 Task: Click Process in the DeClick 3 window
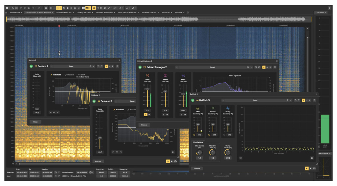click(197, 168)
